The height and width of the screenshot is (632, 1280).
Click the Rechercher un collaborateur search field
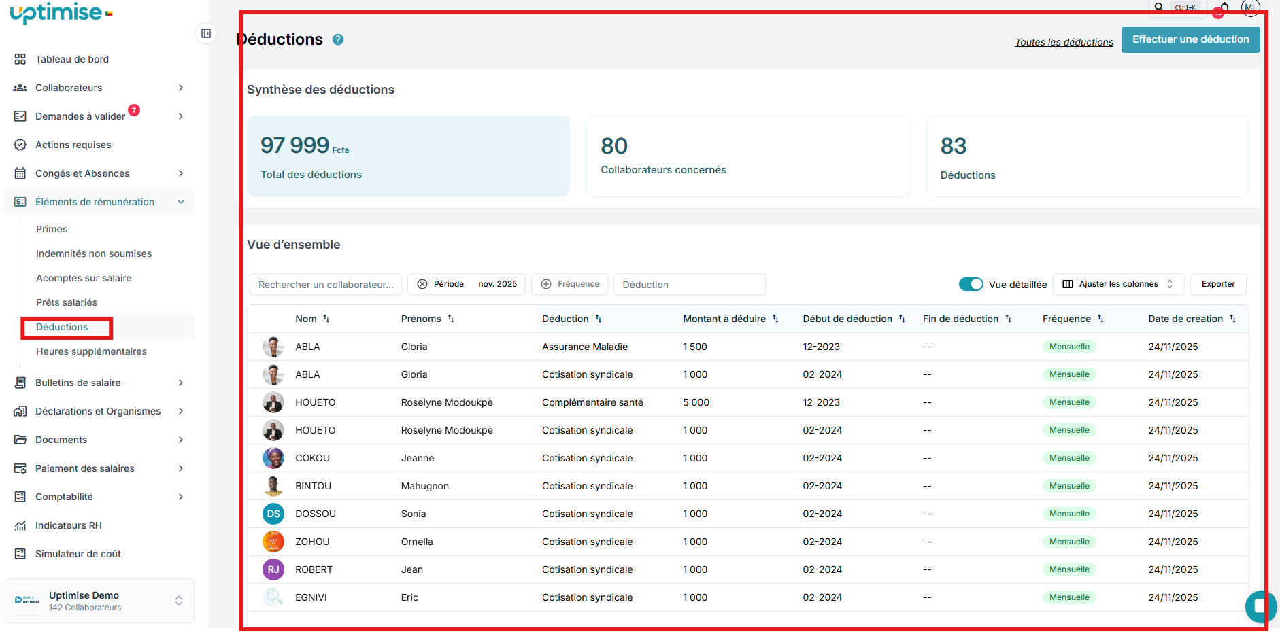point(326,285)
